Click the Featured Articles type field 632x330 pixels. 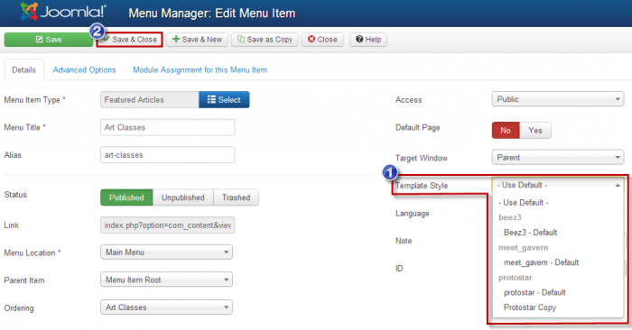tap(150, 100)
